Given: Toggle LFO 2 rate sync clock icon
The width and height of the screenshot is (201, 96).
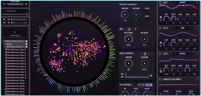Looking at the screenshot, I should [x=161, y=43].
